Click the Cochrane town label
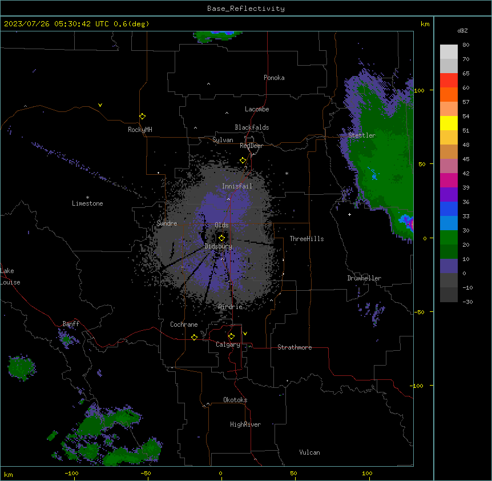Viewport: 492px width, 481px height. 184,324
